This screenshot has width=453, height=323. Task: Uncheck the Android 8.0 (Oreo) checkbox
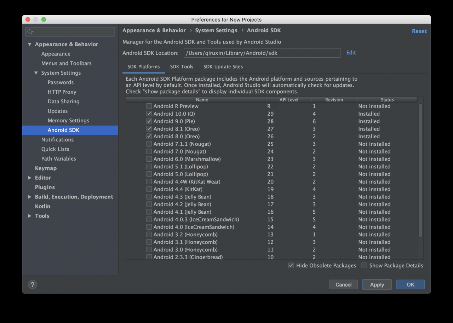[x=149, y=137]
